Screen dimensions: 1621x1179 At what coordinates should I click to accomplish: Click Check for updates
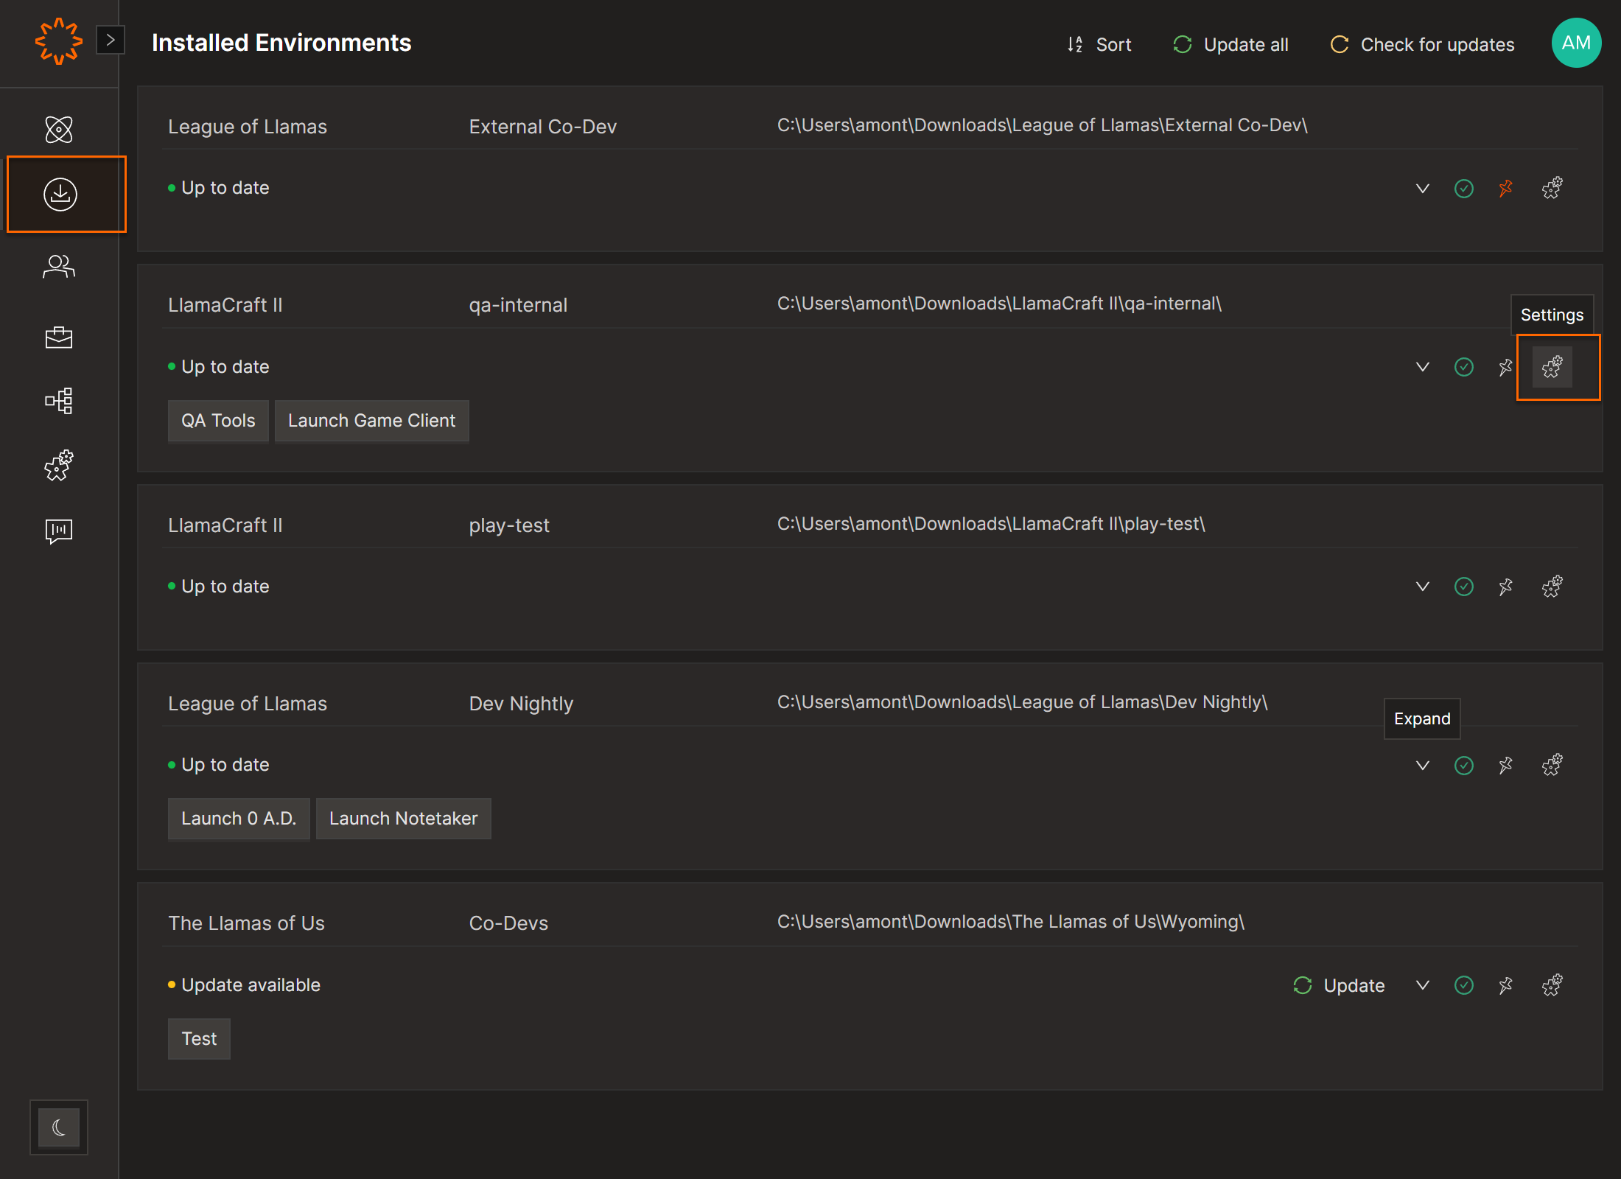pos(1422,45)
